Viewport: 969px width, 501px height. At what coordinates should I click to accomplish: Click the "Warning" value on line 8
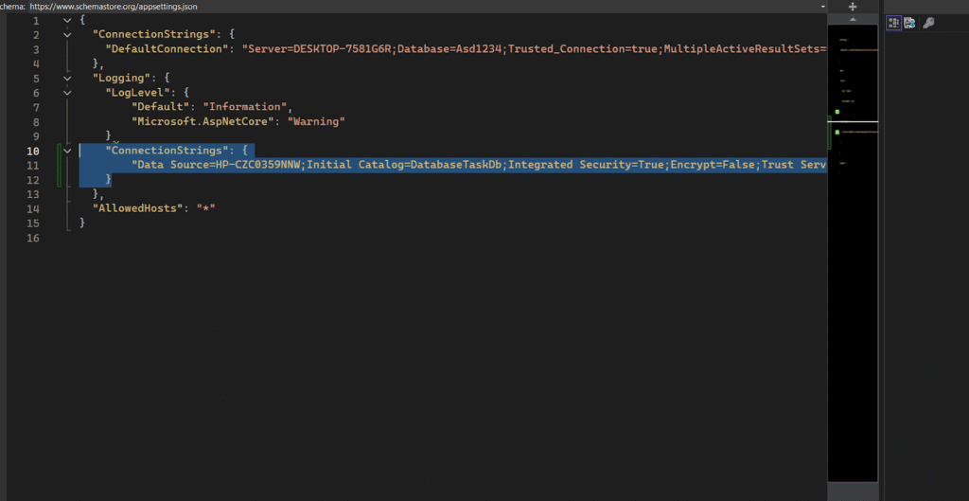click(315, 121)
